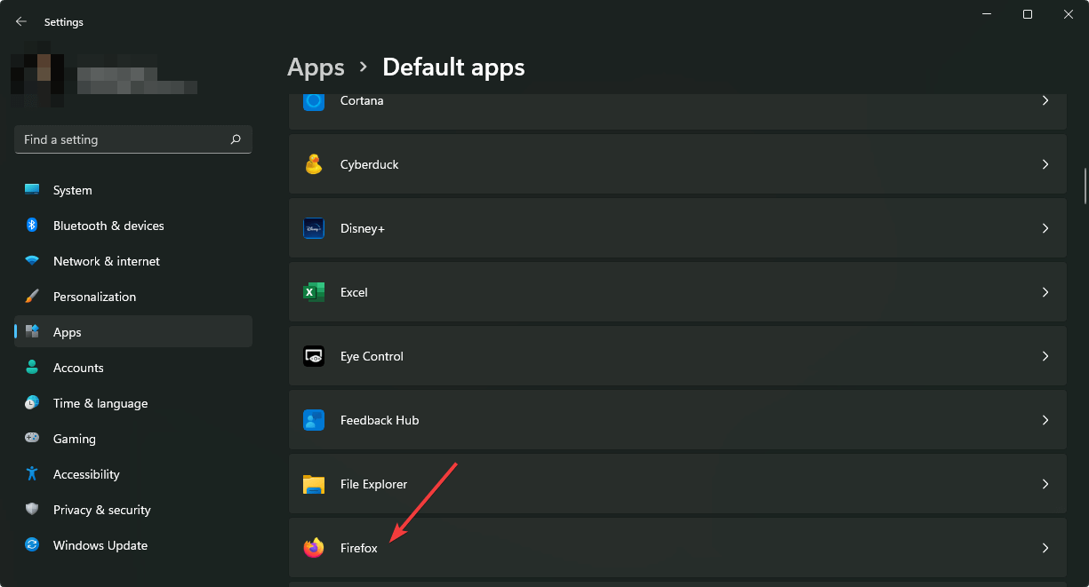Select the Firefox app name text

pyautogui.click(x=359, y=548)
